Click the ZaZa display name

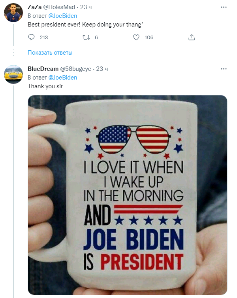coord(34,8)
